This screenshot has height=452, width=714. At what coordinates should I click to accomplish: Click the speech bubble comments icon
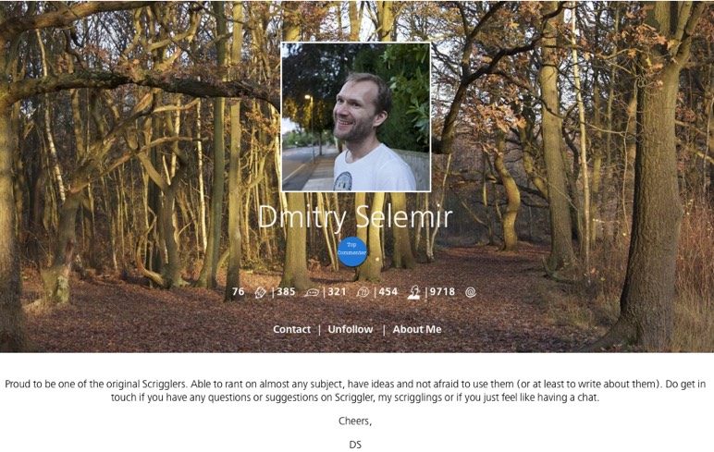pyautogui.click(x=312, y=293)
